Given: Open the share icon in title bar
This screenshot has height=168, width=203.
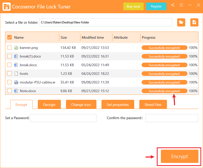Looking at the screenshot, I should [x=173, y=5].
